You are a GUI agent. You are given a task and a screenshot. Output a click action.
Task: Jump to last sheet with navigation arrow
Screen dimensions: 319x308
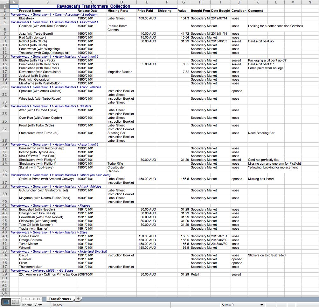(x=38, y=299)
